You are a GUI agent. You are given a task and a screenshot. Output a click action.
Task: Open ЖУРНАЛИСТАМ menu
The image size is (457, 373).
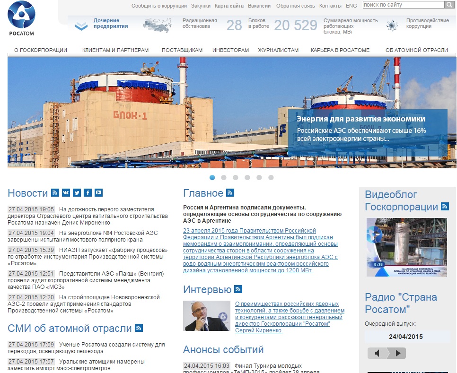(x=278, y=50)
